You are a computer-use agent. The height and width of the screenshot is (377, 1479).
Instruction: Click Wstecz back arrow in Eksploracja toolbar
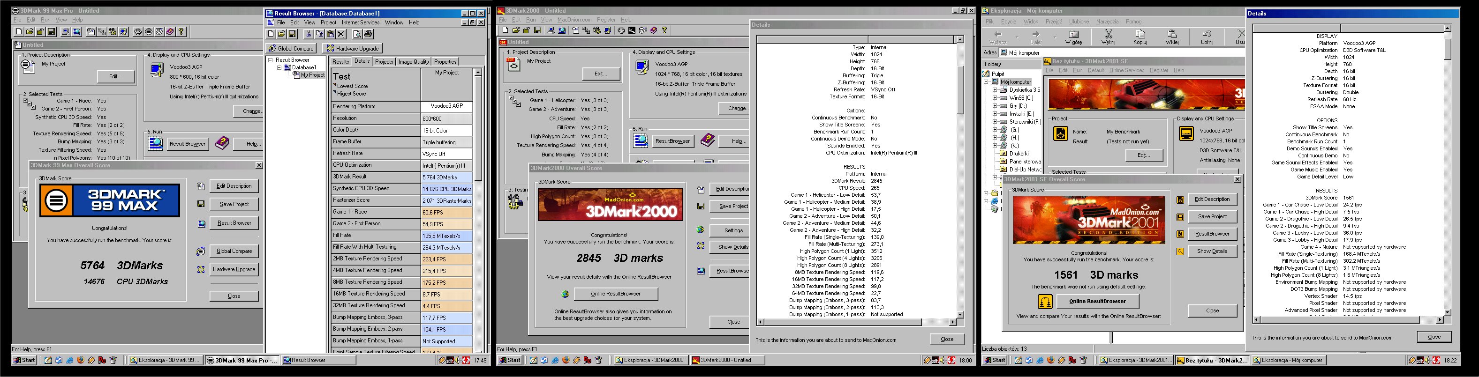(x=998, y=37)
